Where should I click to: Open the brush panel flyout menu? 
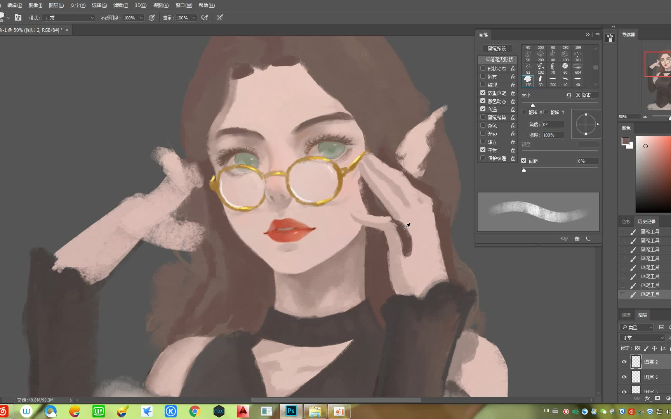598,35
